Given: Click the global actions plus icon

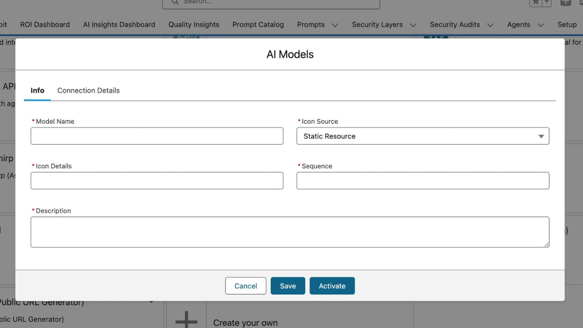Looking at the screenshot, I should 565,3.
